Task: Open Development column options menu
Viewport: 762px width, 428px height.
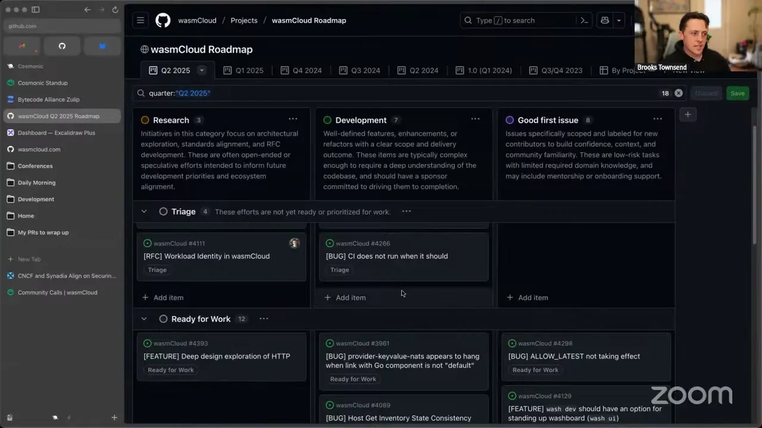Action: tap(475, 119)
